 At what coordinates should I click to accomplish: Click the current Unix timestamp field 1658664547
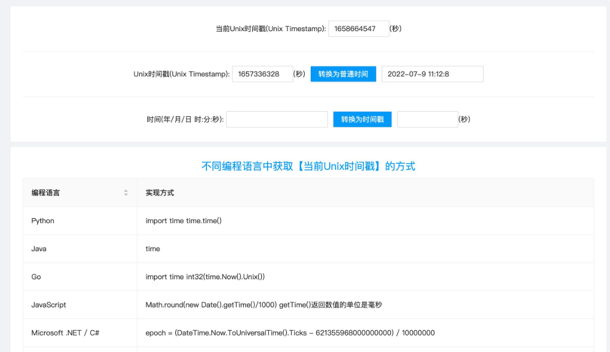(x=358, y=29)
